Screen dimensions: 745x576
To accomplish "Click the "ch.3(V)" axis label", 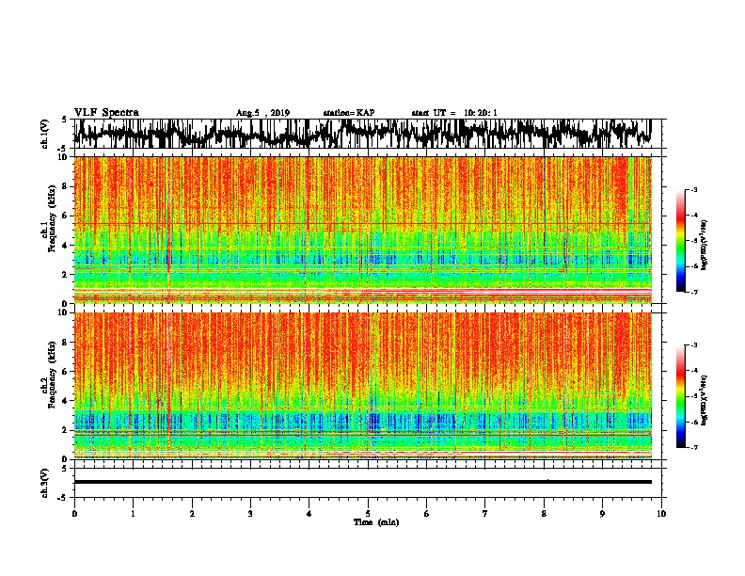I will point(44,483).
